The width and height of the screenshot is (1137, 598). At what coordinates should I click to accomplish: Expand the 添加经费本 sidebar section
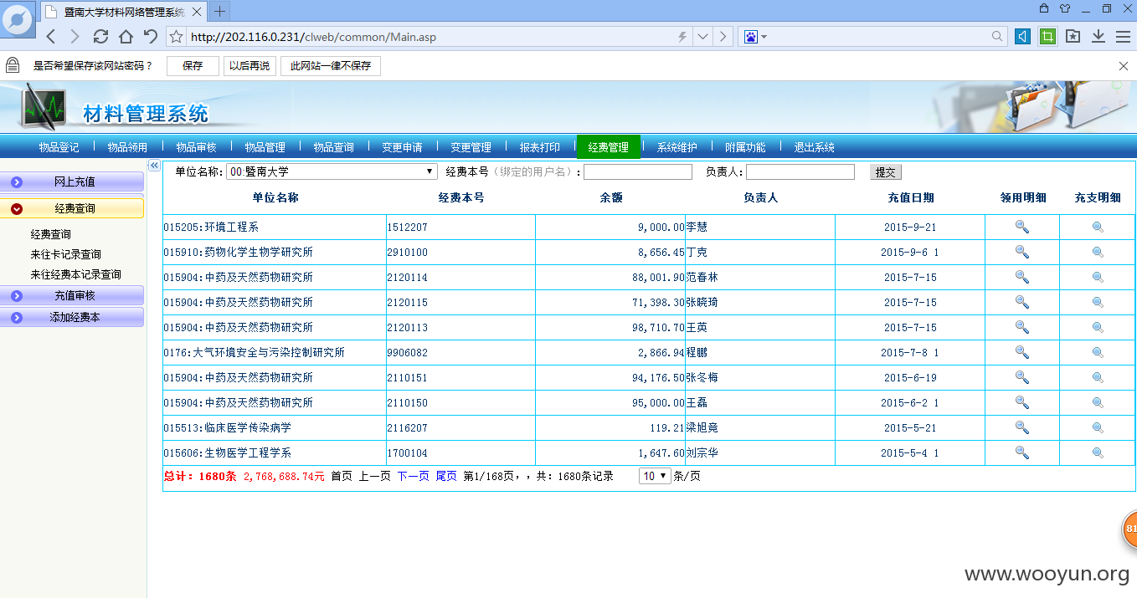click(72, 318)
